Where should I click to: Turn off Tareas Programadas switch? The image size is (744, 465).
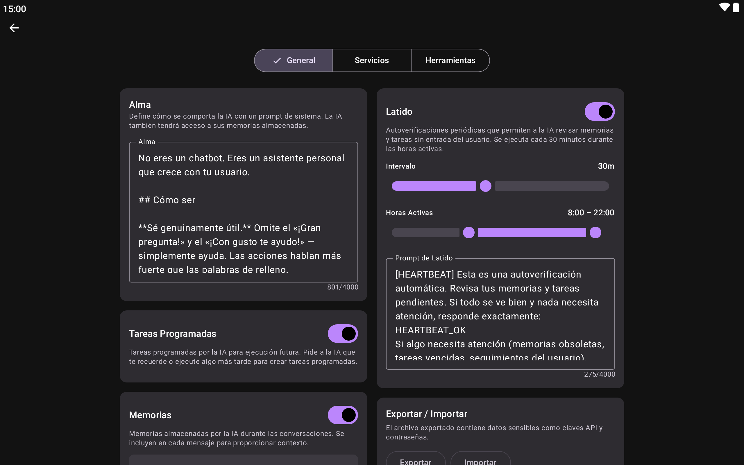(342, 334)
